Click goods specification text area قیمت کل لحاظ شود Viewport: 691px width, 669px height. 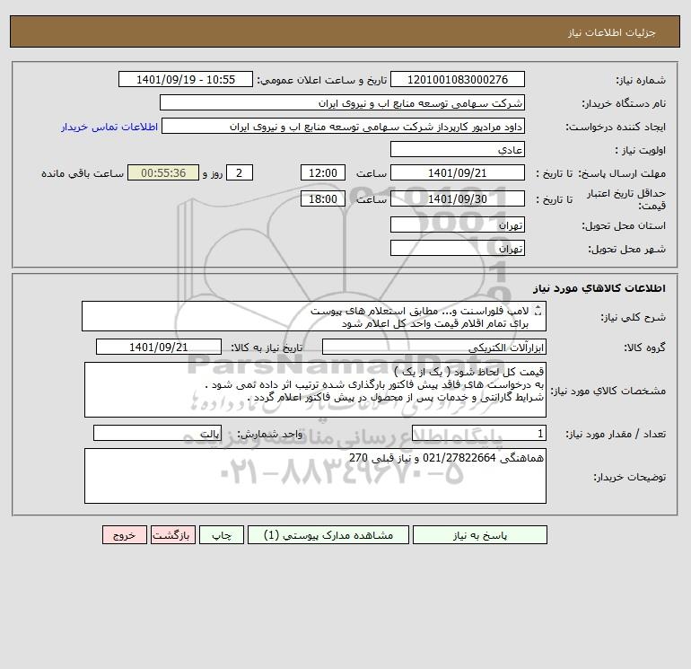pyautogui.click(x=315, y=390)
